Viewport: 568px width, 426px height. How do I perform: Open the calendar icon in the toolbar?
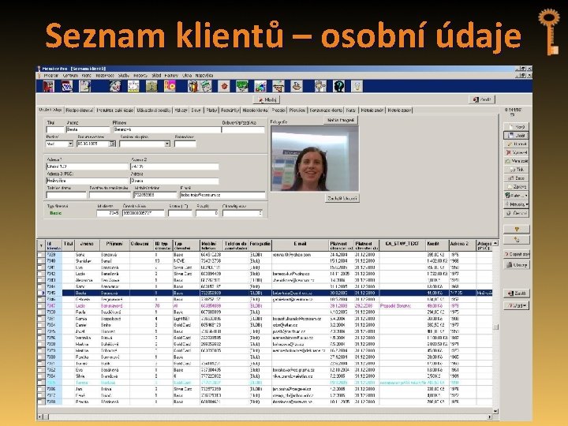(x=66, y=86)
